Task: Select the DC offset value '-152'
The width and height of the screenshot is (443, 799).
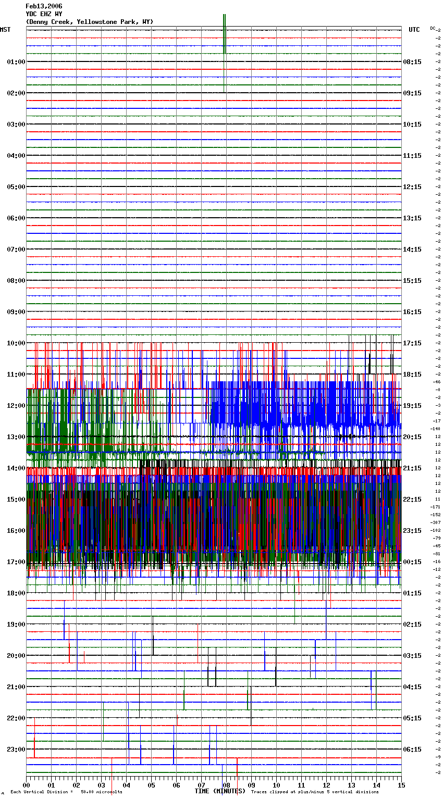Action: pyautogui.click(x=436, y=515)
